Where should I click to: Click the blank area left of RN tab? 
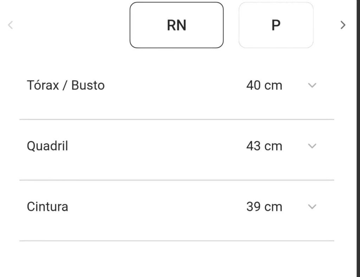pos(71,25)
